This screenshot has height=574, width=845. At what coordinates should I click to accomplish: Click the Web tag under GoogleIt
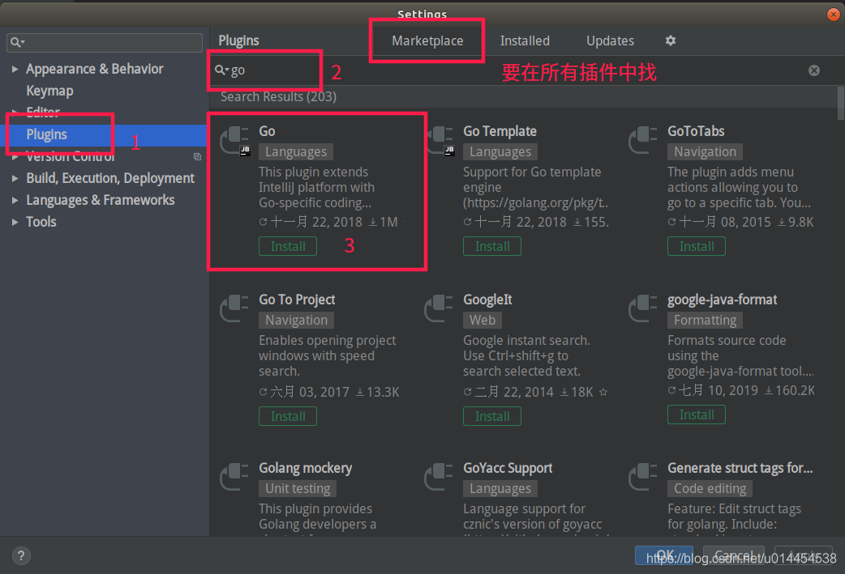(483, 320)
